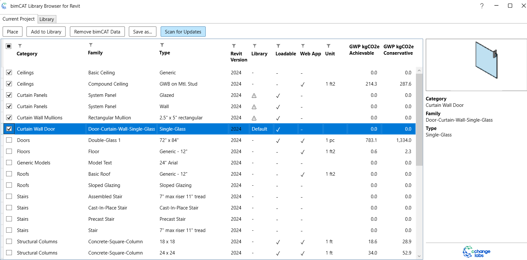The image size is (527, 260).
Task: Click the Scan for Updates button
Action: pyautogui.click(x=183, y=32)
